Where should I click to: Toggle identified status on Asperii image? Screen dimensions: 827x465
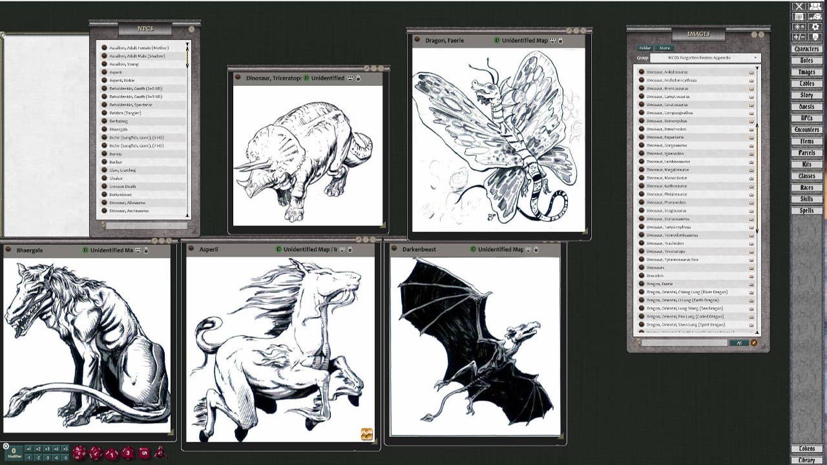278,249
